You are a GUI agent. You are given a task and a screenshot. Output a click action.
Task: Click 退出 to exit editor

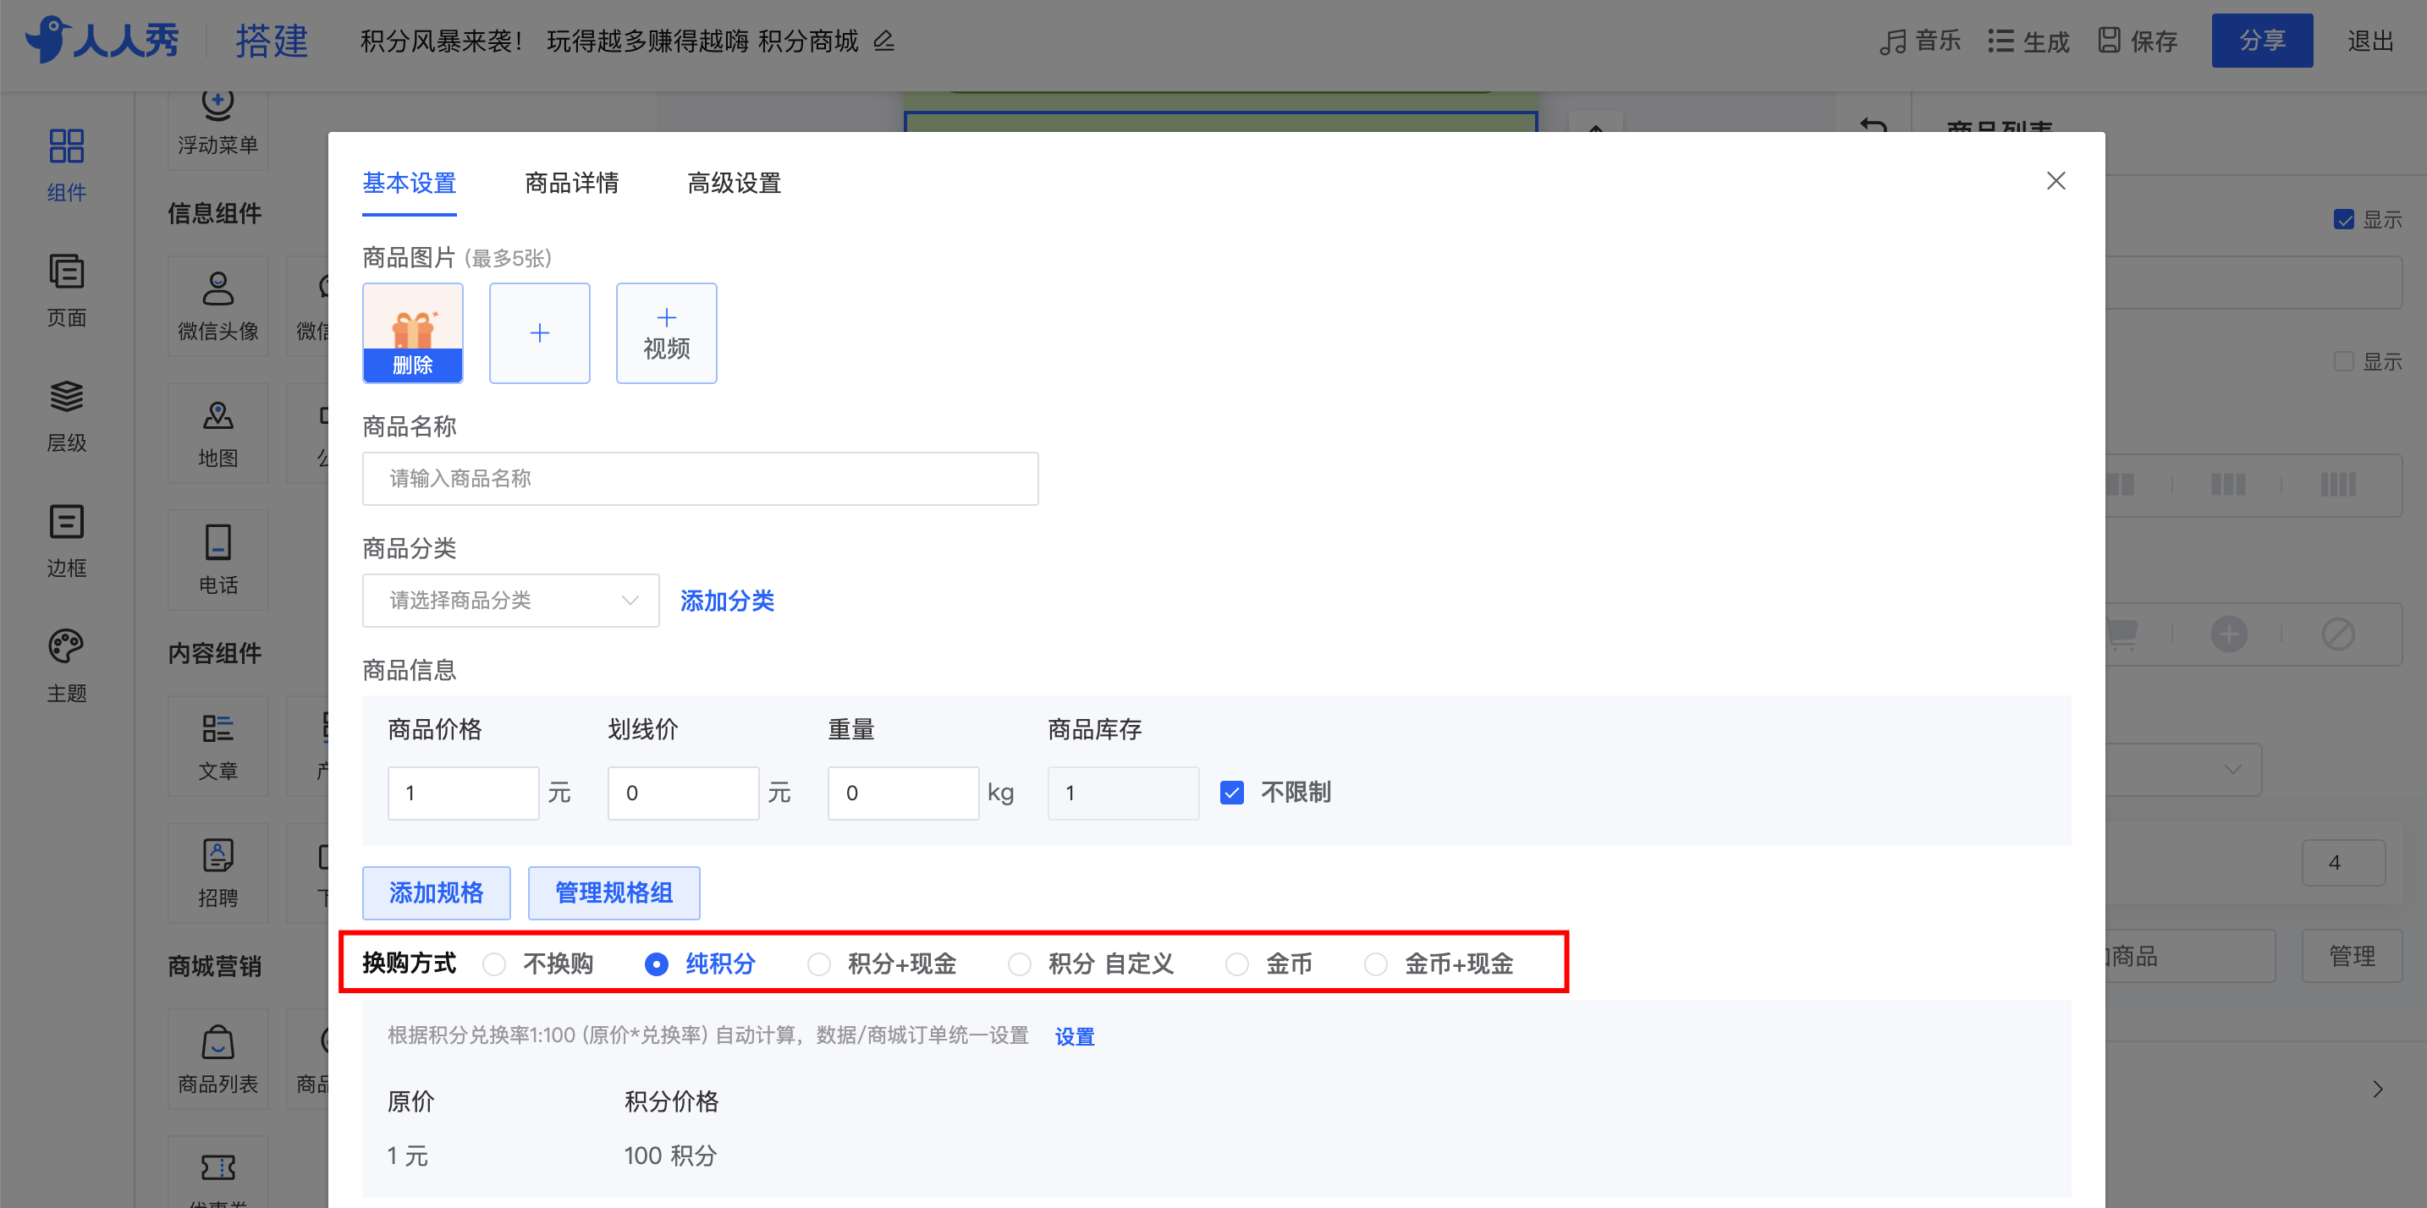coord(2370,41)
